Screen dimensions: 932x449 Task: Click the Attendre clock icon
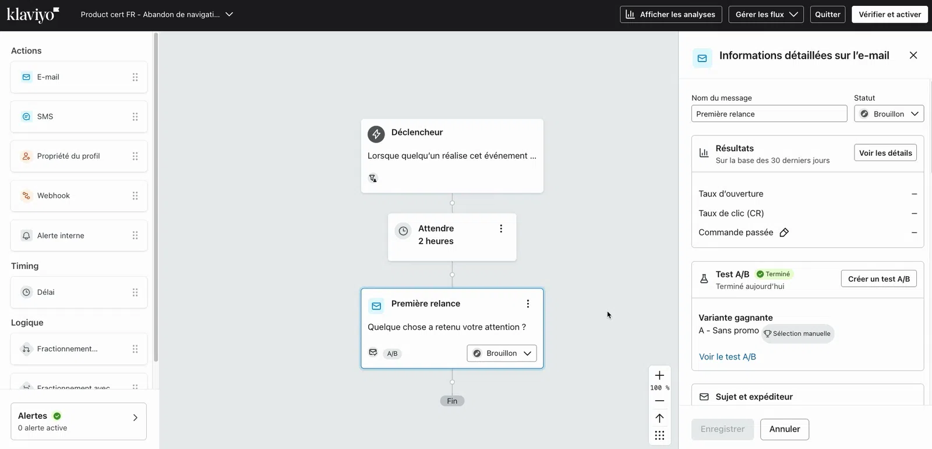403,231
